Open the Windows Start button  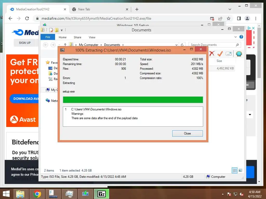6,194
